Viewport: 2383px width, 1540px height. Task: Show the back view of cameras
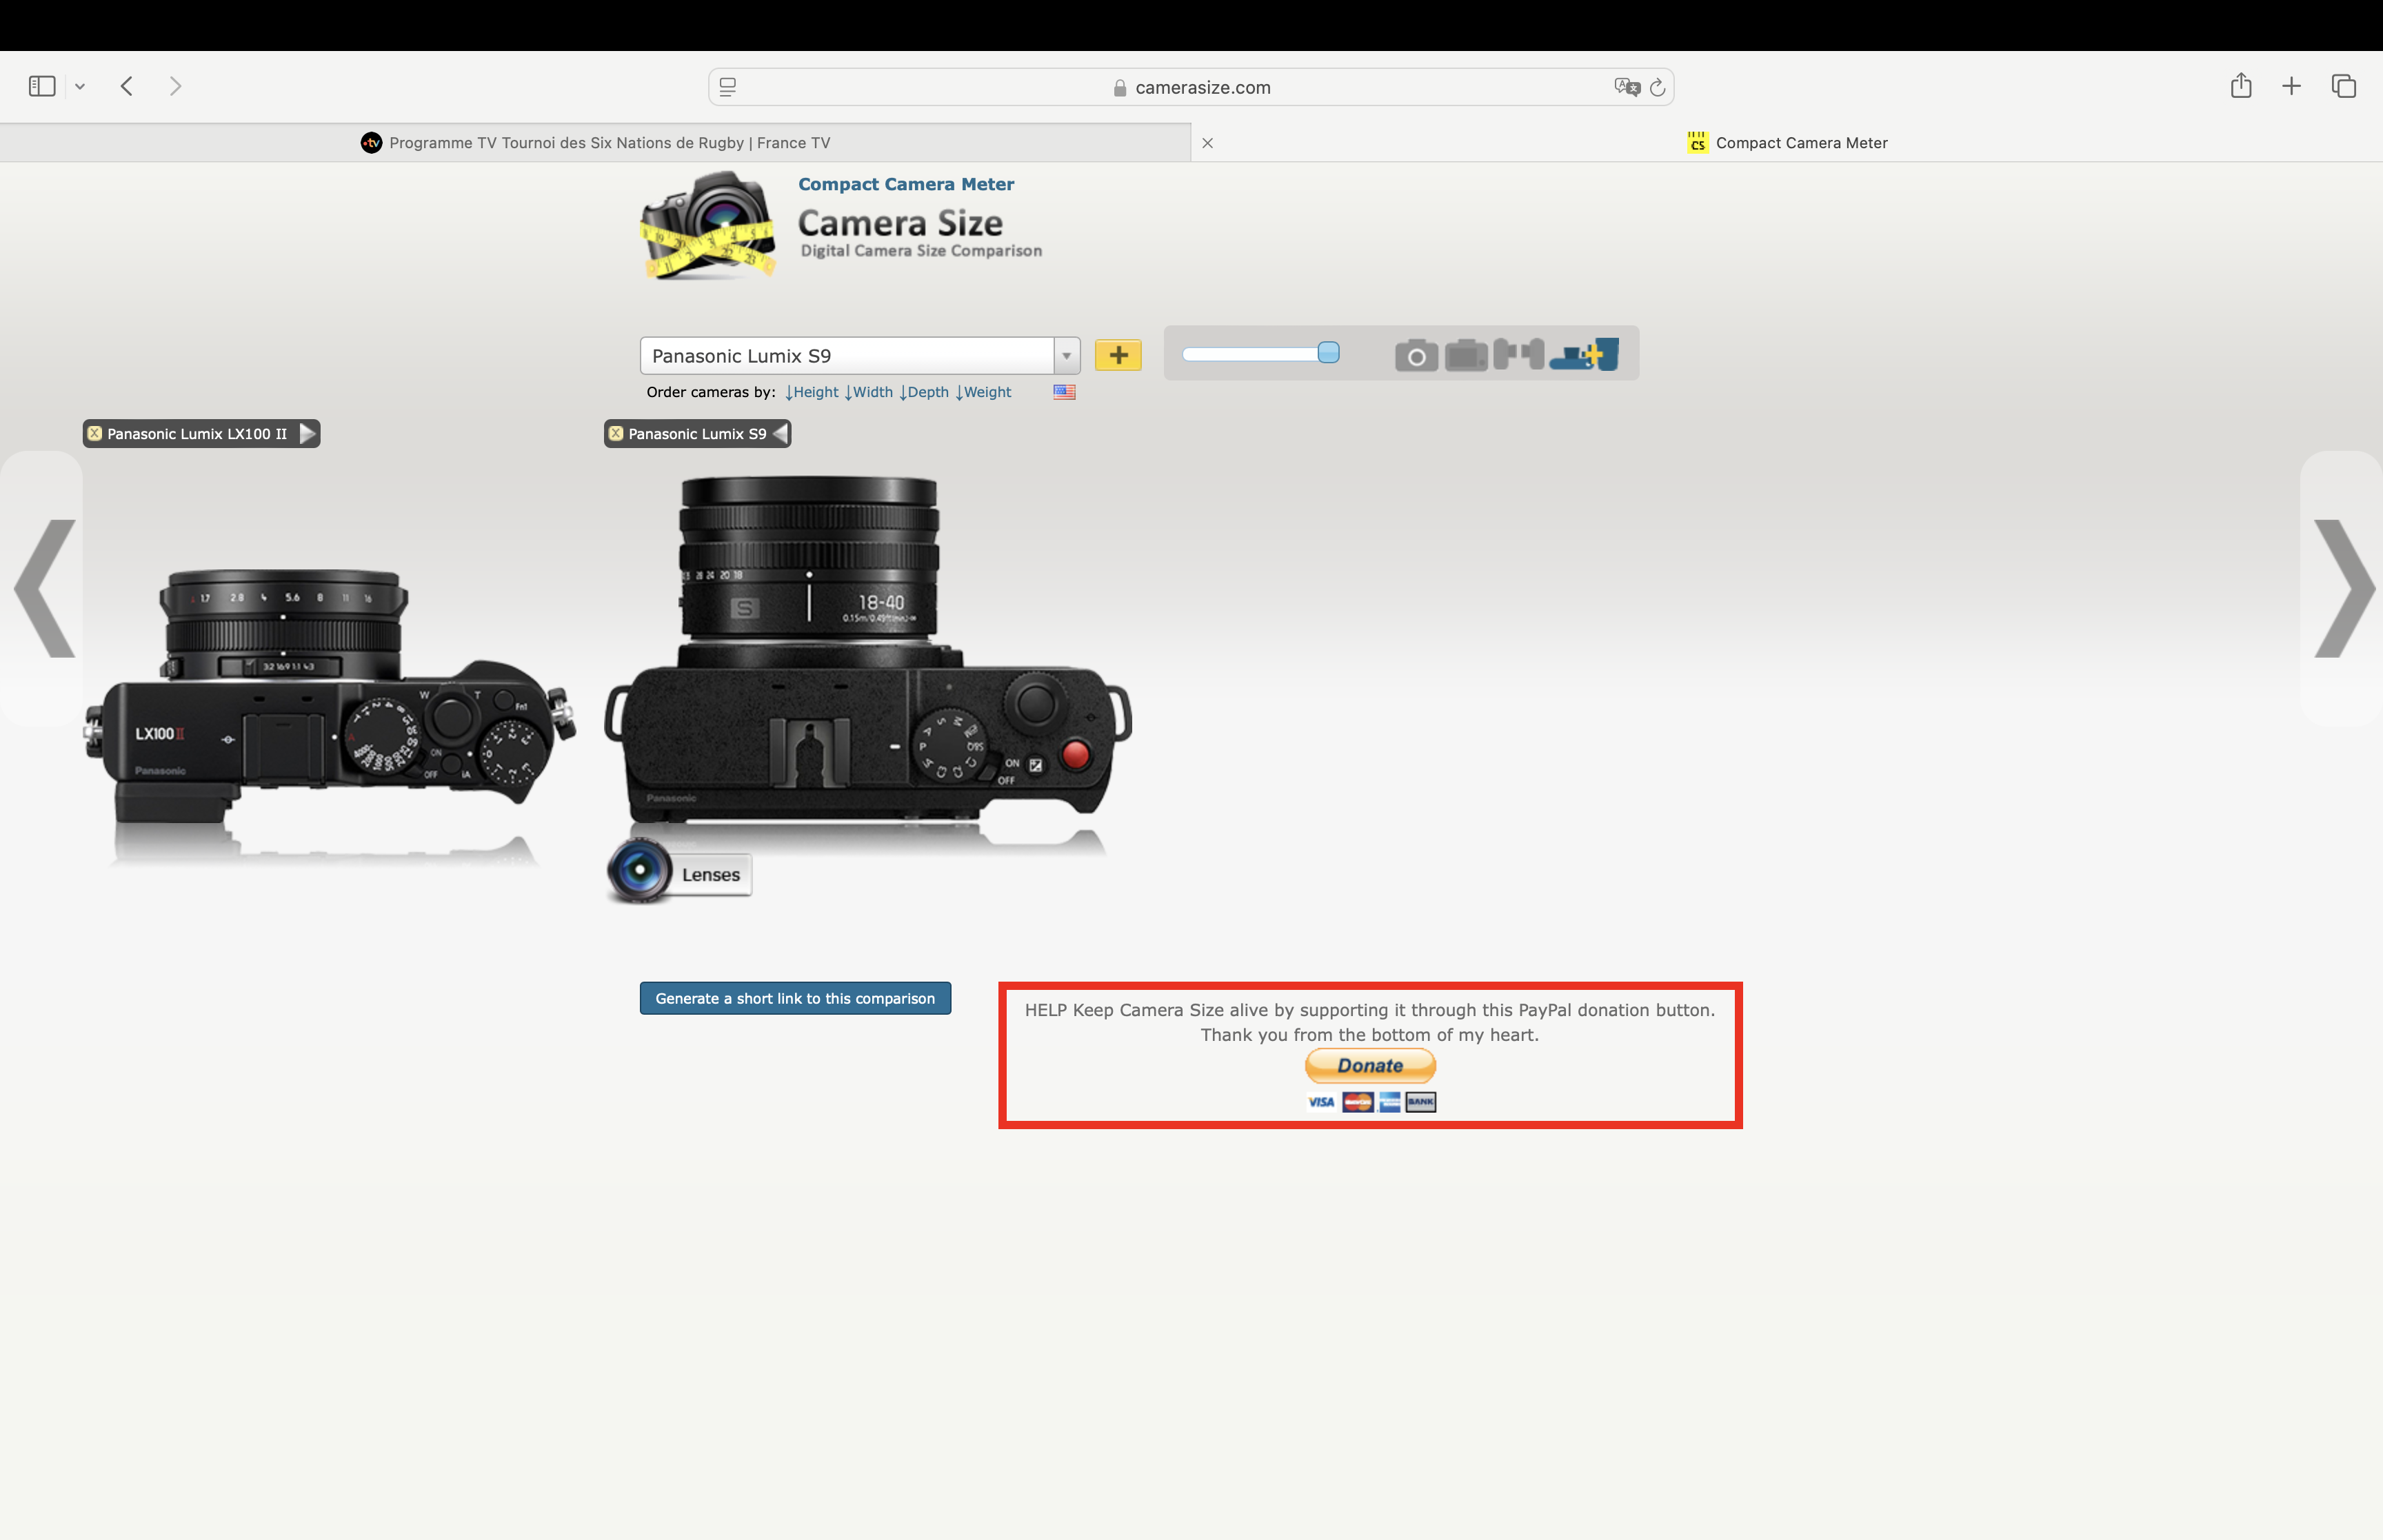point(1466,355)
